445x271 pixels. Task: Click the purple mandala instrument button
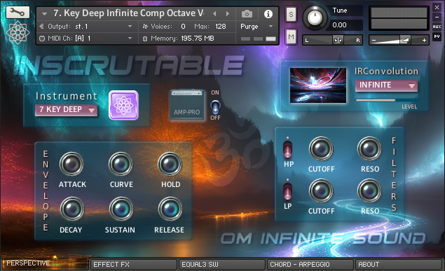pyautogui.click(x=123, y=105)
